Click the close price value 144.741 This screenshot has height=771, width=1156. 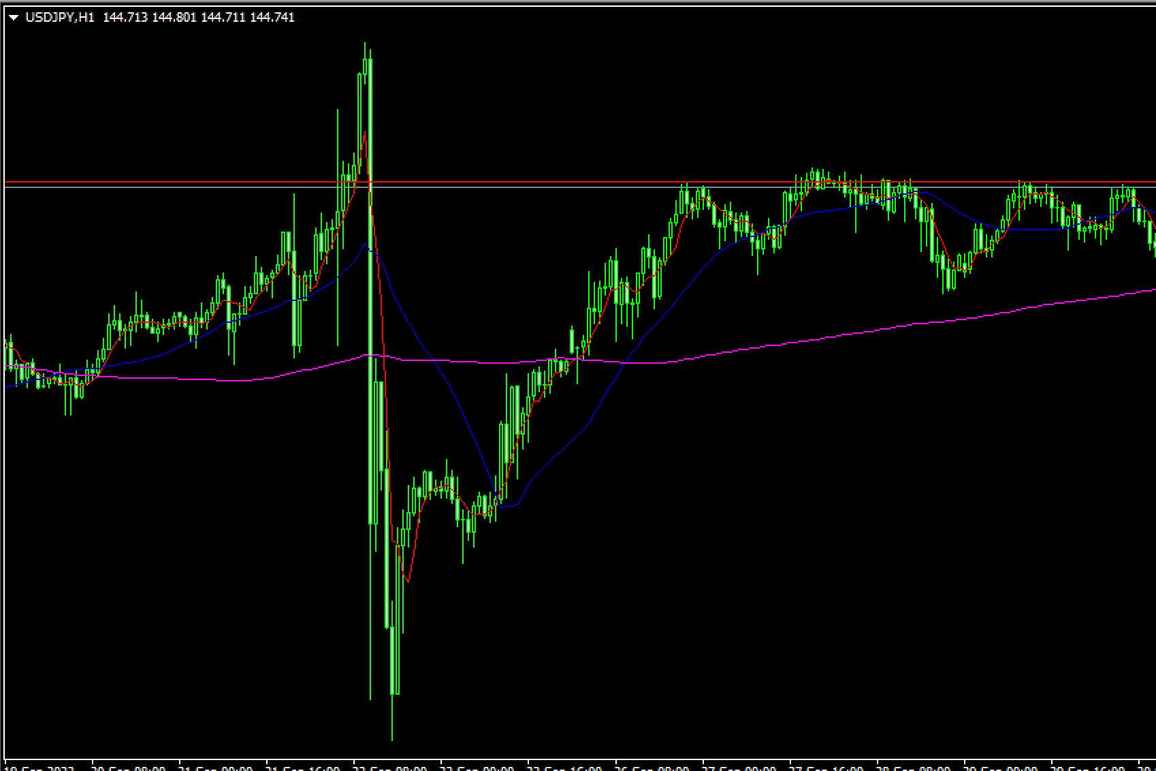[272, 18]
